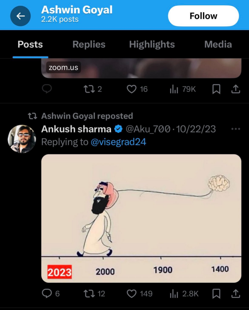
Task: Click the repost icon showing 2 reposts
Action: coord(89,89)
